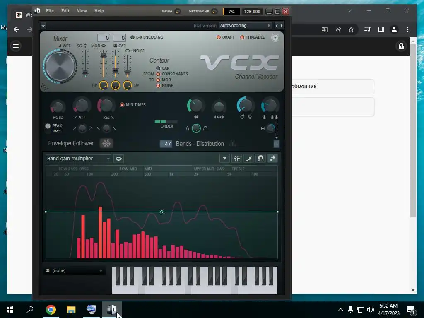Click the formant lips knob
Screen dimensions: 424x318
219,107
